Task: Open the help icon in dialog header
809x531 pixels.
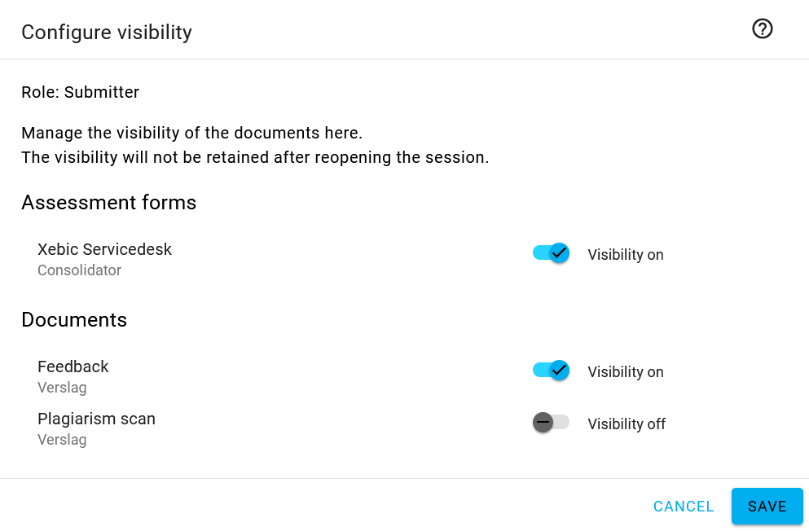Action: 762,29
